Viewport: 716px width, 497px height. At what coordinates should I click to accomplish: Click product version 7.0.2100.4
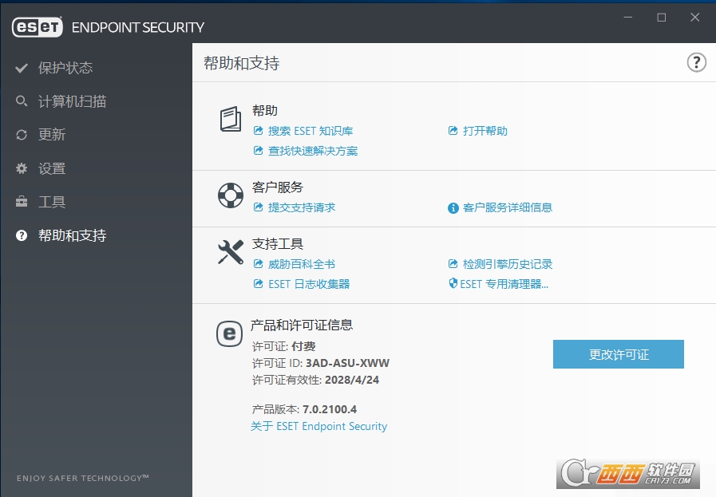pyautogui.click(x=330, y=409)
